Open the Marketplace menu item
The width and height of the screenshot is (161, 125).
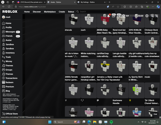click(50, 12)
